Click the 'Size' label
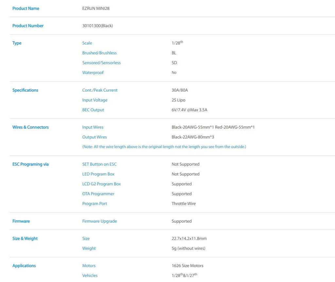This screenshot has height=282, width=335. (86, 238)
